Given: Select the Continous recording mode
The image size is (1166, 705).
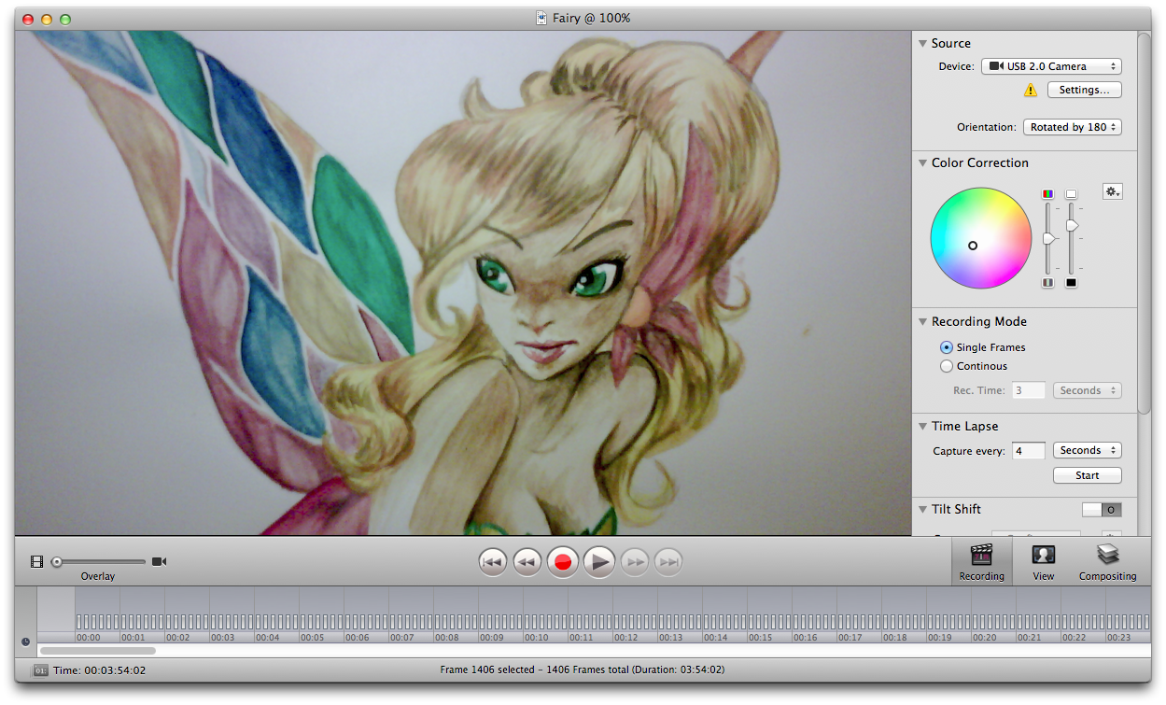Looking at the screenshot, I should click(x=947, y=366).
